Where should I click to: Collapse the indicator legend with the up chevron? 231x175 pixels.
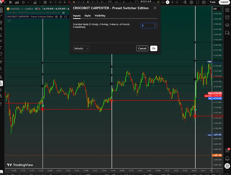[x=9, y=21]
